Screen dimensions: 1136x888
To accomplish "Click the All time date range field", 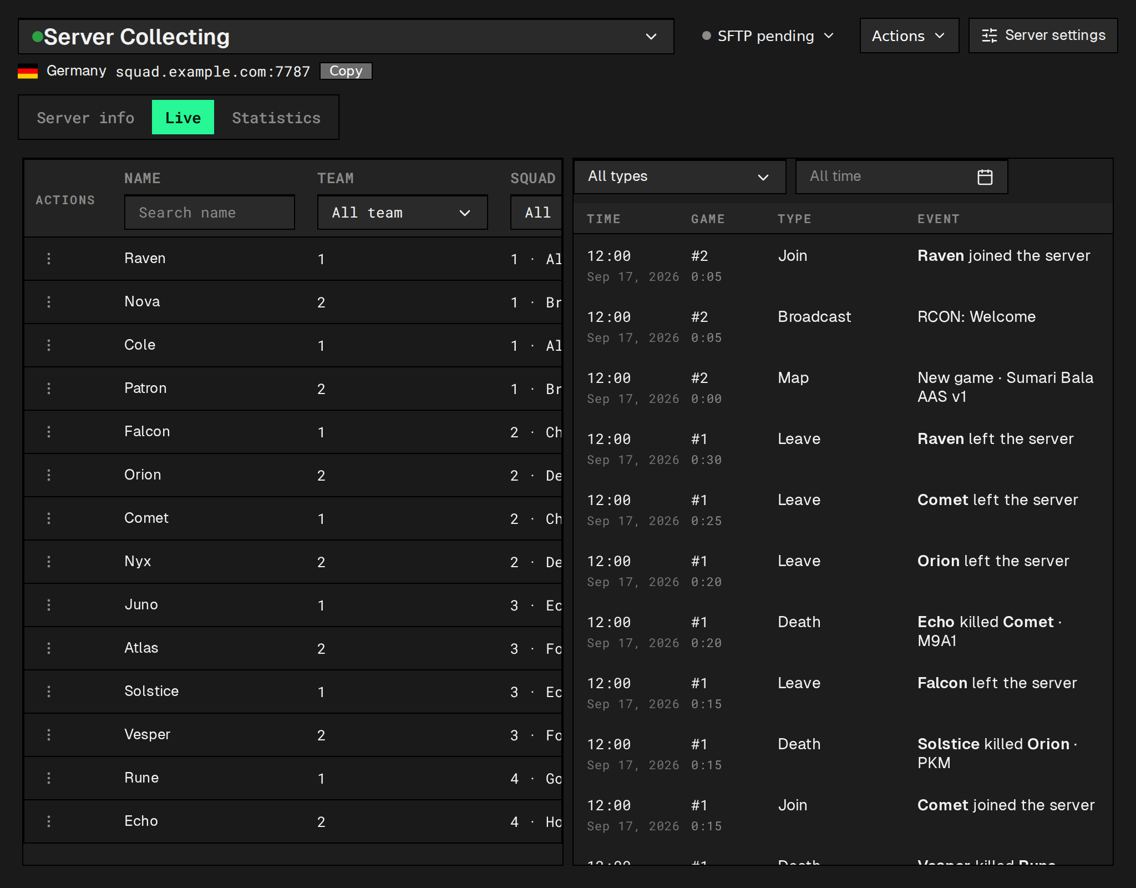I will pos(901,176).
